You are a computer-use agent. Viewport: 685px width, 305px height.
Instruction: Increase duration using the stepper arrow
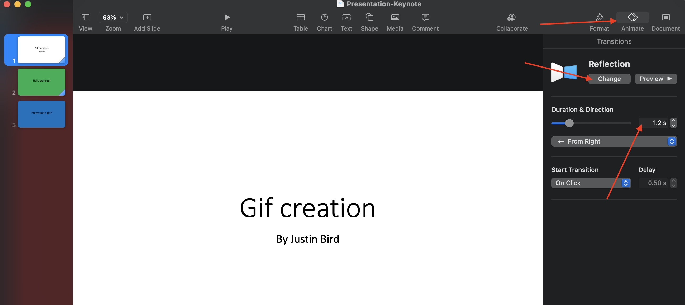pos(674,120)
